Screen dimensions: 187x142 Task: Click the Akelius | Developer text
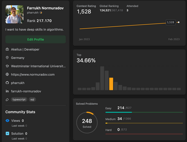click(25, 49)
